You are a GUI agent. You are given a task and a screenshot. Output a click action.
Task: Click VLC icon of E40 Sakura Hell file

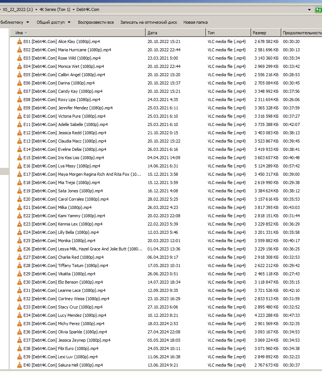(x=19, y=365)
